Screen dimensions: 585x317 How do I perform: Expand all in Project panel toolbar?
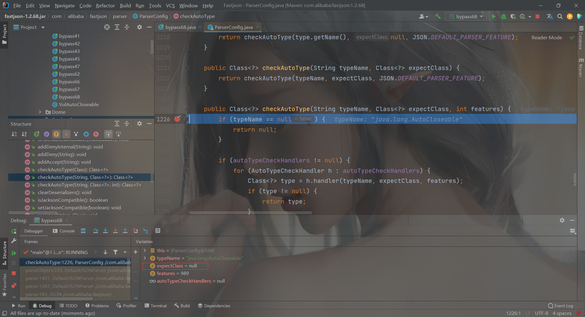(117, 27)
